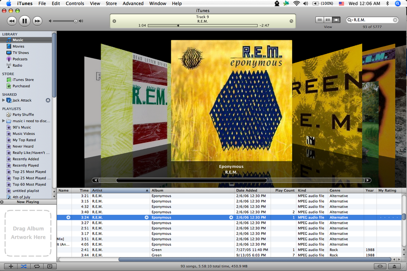Open Recently Added playlist
Screen dimensions: 407x271
tap(26, 159)
